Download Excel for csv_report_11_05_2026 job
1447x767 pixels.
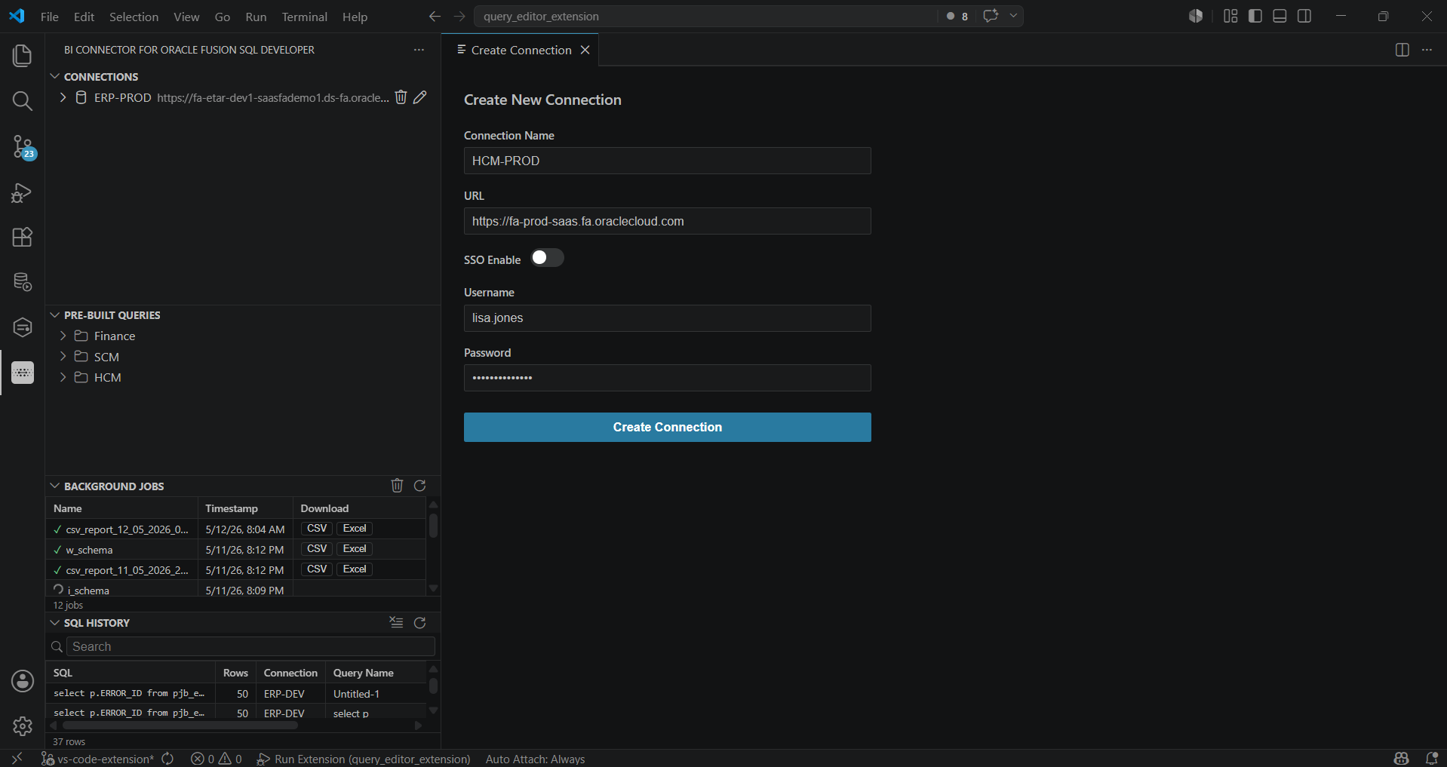[x=355, y=569]
